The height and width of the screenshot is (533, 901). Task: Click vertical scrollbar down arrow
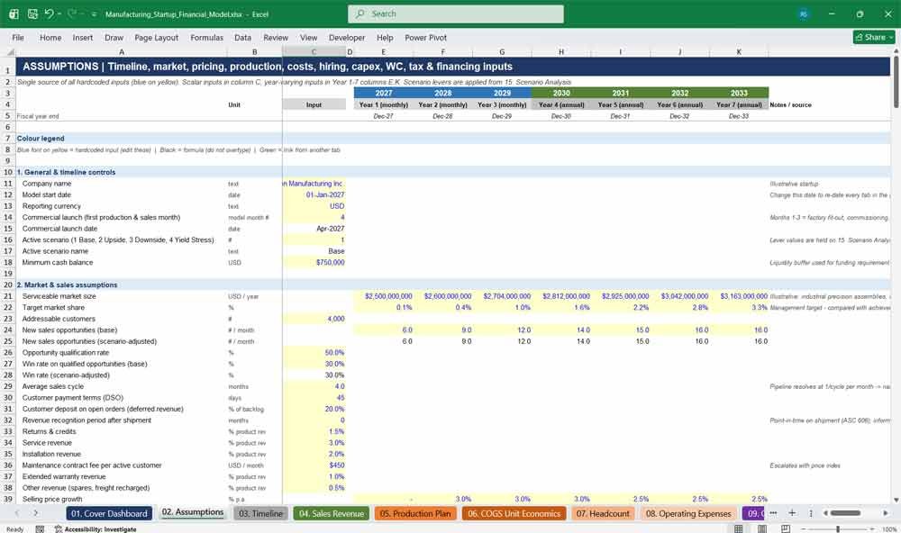coord(896,500)
